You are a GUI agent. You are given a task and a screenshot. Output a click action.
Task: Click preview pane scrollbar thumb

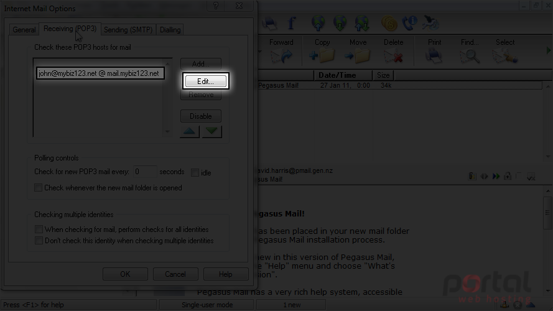pyautogui.click(x=547, y=213)
